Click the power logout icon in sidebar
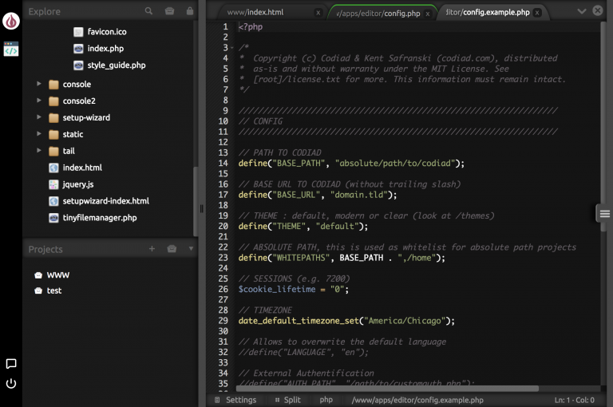613x407 pixels. (11, 384)
